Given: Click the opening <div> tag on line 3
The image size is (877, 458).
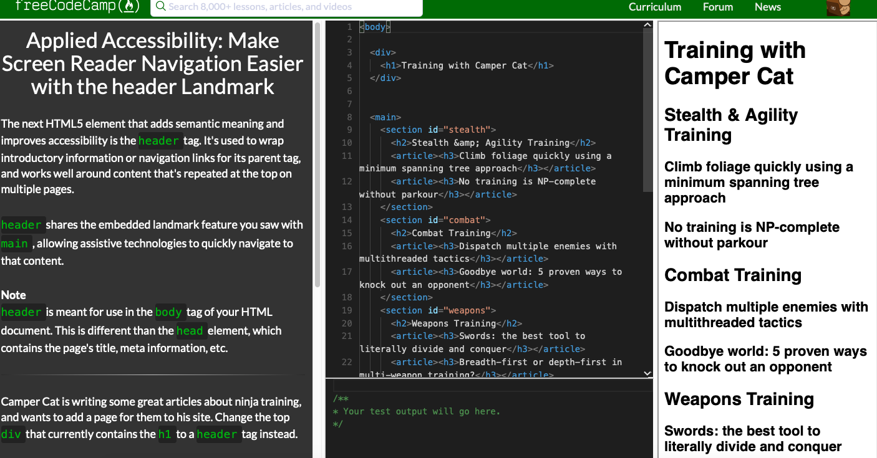Looking at the screenshot, I should (x=383, y=52).
